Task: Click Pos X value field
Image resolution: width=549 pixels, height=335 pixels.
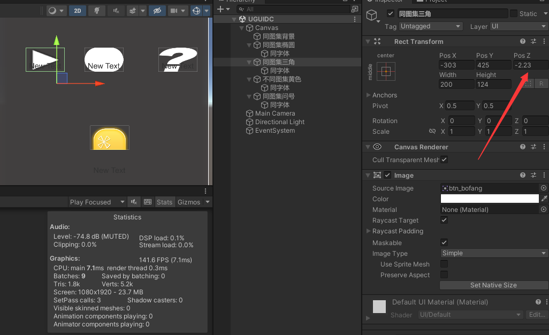Action: pos(456,65)
